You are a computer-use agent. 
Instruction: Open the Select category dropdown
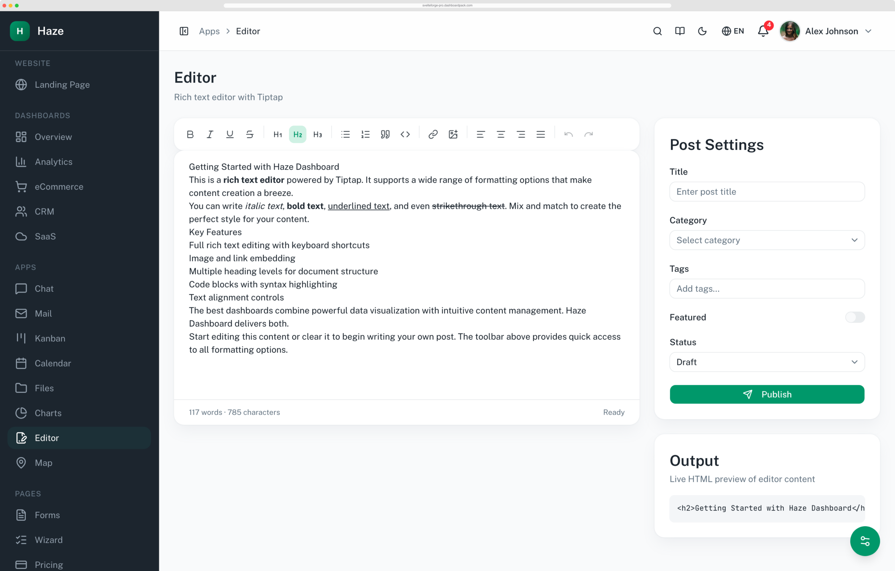pos(767,240)
